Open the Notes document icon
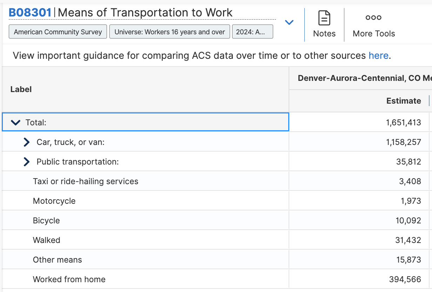Screen dimensions: 432x292 324,18
